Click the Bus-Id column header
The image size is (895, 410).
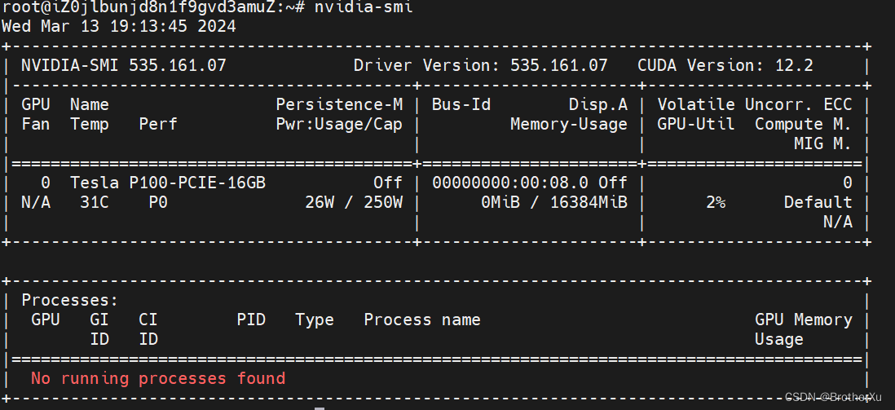pos(461,104)
